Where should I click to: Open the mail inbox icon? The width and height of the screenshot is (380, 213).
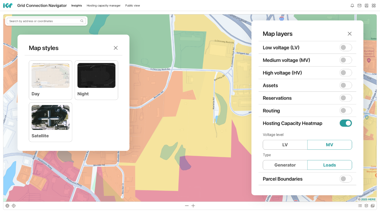[x=360, y=6]
